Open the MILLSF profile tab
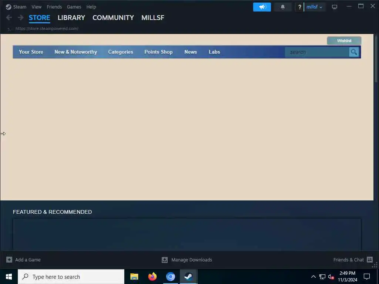 point(153,18)
